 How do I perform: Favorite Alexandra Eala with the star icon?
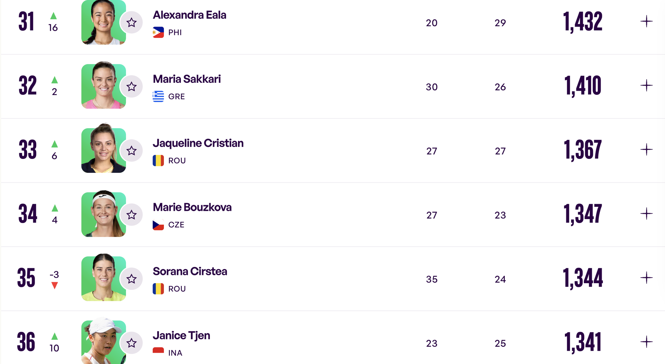click(x=132, y=23)
